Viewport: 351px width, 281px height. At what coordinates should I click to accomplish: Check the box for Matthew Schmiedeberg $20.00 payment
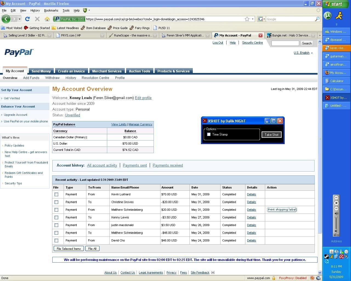click(x=56, y=210)
